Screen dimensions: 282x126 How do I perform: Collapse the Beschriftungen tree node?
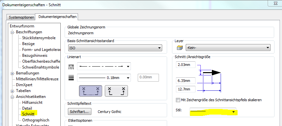(x=12, y=32)
